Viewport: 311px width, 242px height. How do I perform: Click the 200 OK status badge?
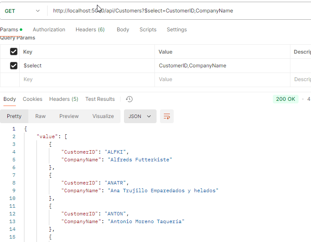coord(285,99)
